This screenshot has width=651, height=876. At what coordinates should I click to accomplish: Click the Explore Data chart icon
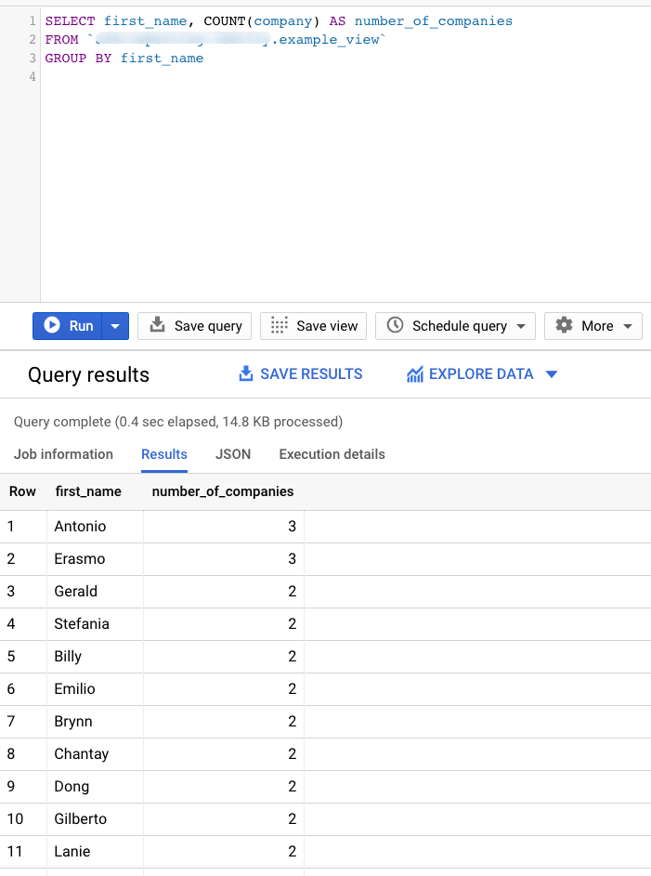[415, 374]
